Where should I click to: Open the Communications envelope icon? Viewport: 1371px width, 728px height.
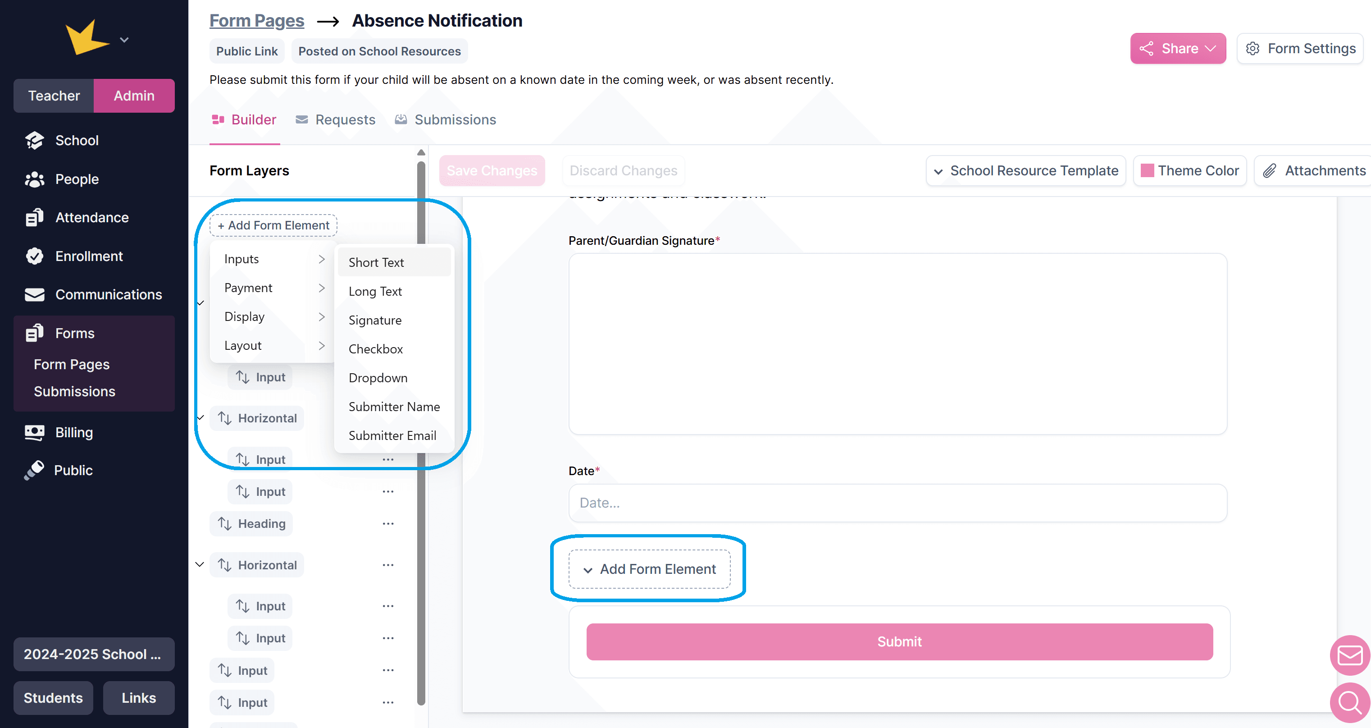click(x=35, y=294)
